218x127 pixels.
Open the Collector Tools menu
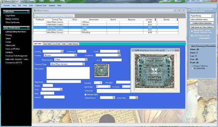point(41,5)
